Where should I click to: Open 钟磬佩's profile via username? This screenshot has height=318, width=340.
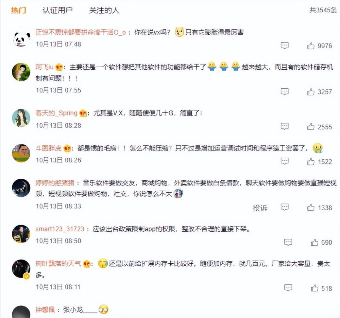pyautogui.click(x=45, y=310)
